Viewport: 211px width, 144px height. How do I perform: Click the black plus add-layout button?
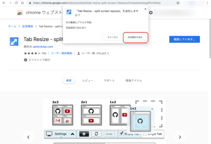tap(84, 134)
